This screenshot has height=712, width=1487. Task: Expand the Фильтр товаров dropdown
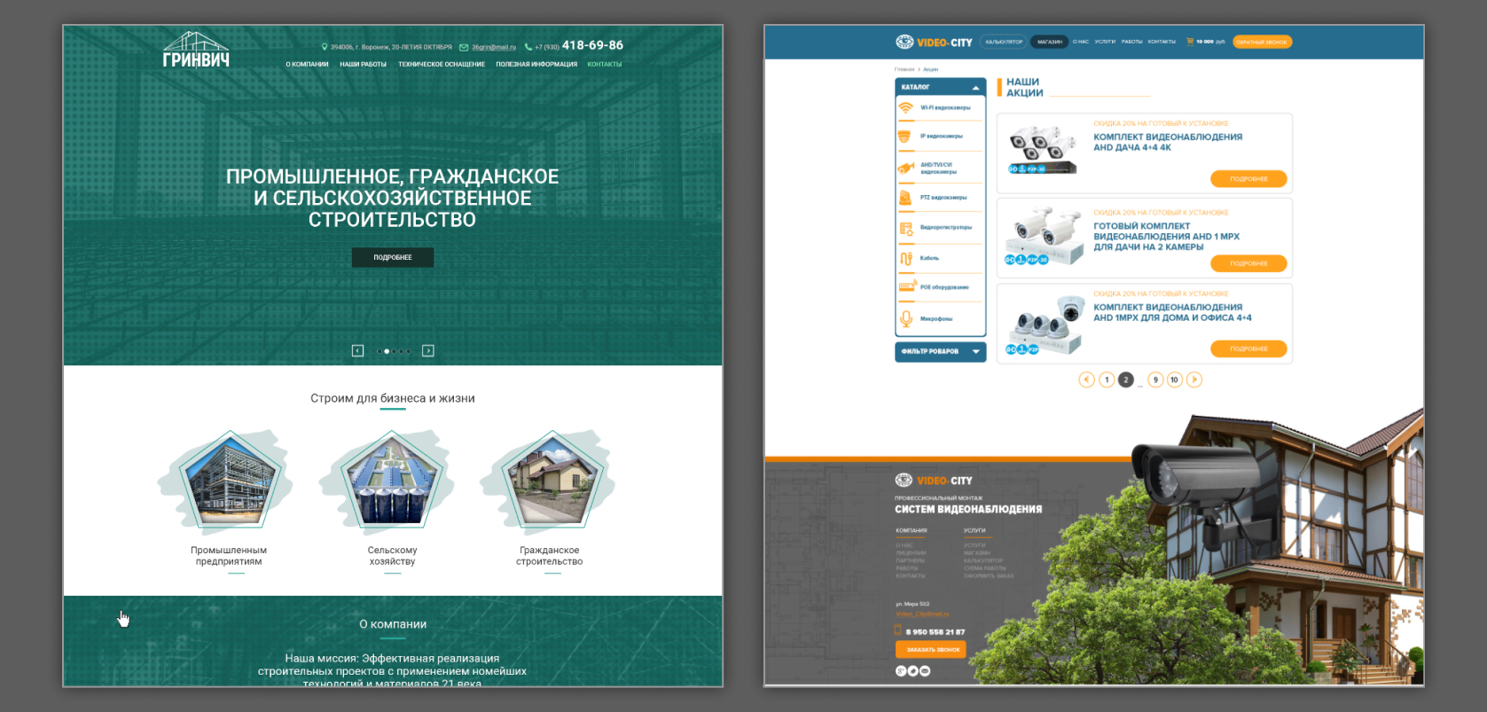point(975,352)
